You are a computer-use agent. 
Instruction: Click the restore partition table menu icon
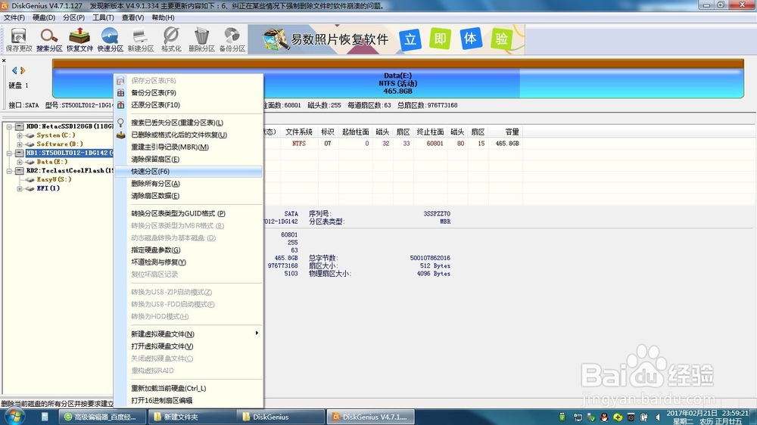point(120,104)
